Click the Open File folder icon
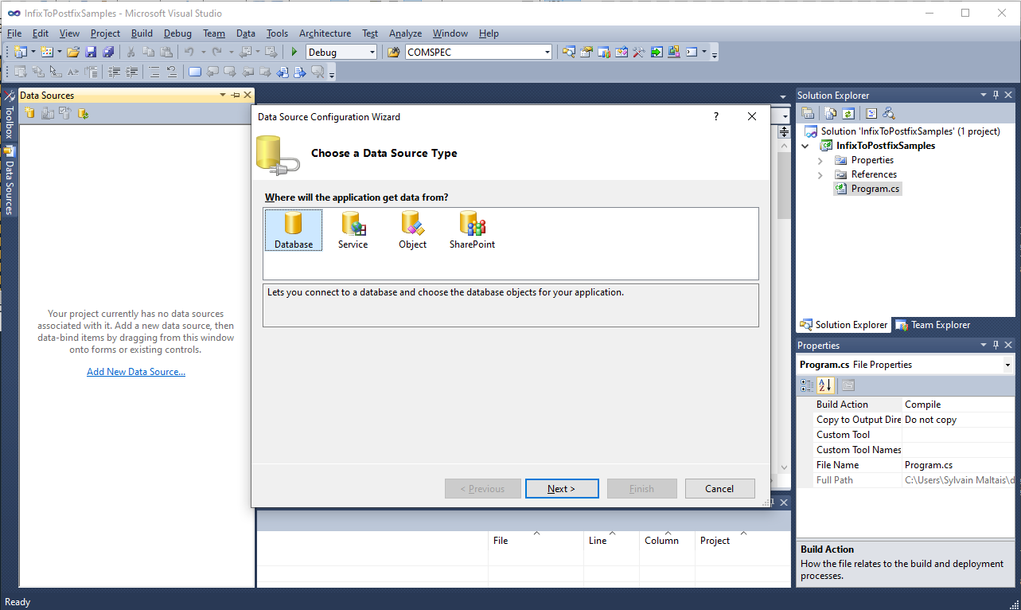The width and height of the screenshot is (1021, 610). coord(73,53)
